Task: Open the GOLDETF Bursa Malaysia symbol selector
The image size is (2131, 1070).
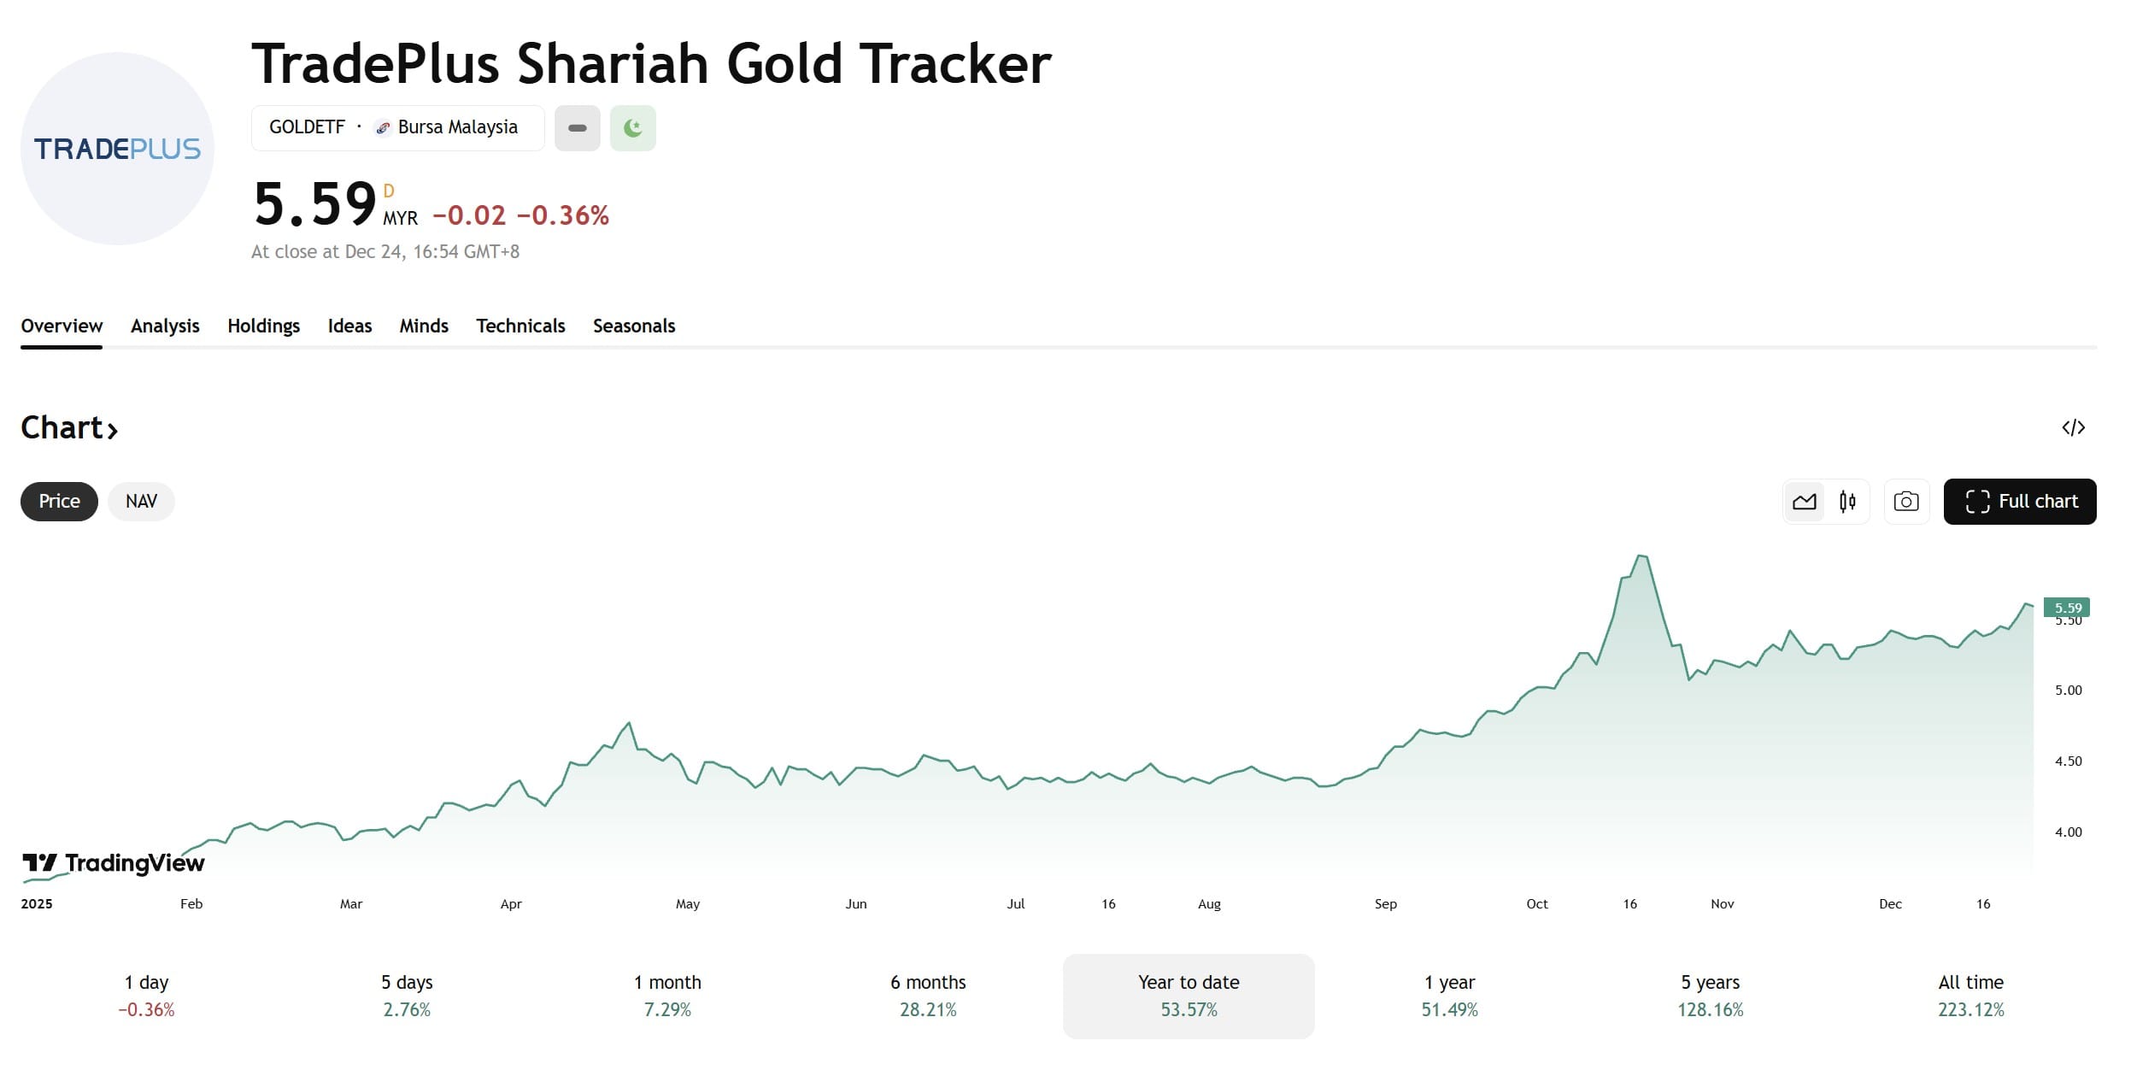Action: click(397, 128)
